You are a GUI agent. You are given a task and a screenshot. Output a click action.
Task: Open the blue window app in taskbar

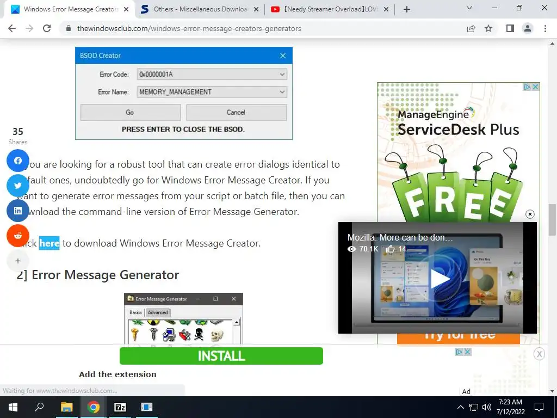[146, 407]
